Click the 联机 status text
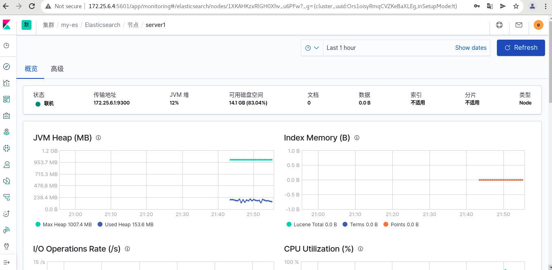 click(x=49, y=104)
